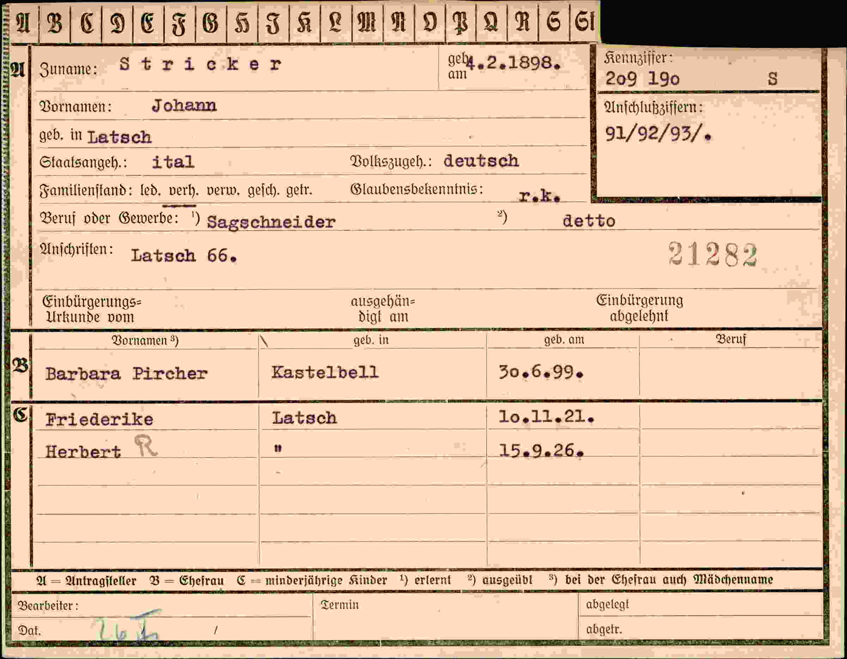Click the index tab letter "K"
The image size is (847, 659).
pyautogui.click(x=304, y=23)
